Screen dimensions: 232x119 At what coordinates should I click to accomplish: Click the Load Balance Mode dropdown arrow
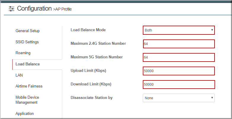point(212,30)
